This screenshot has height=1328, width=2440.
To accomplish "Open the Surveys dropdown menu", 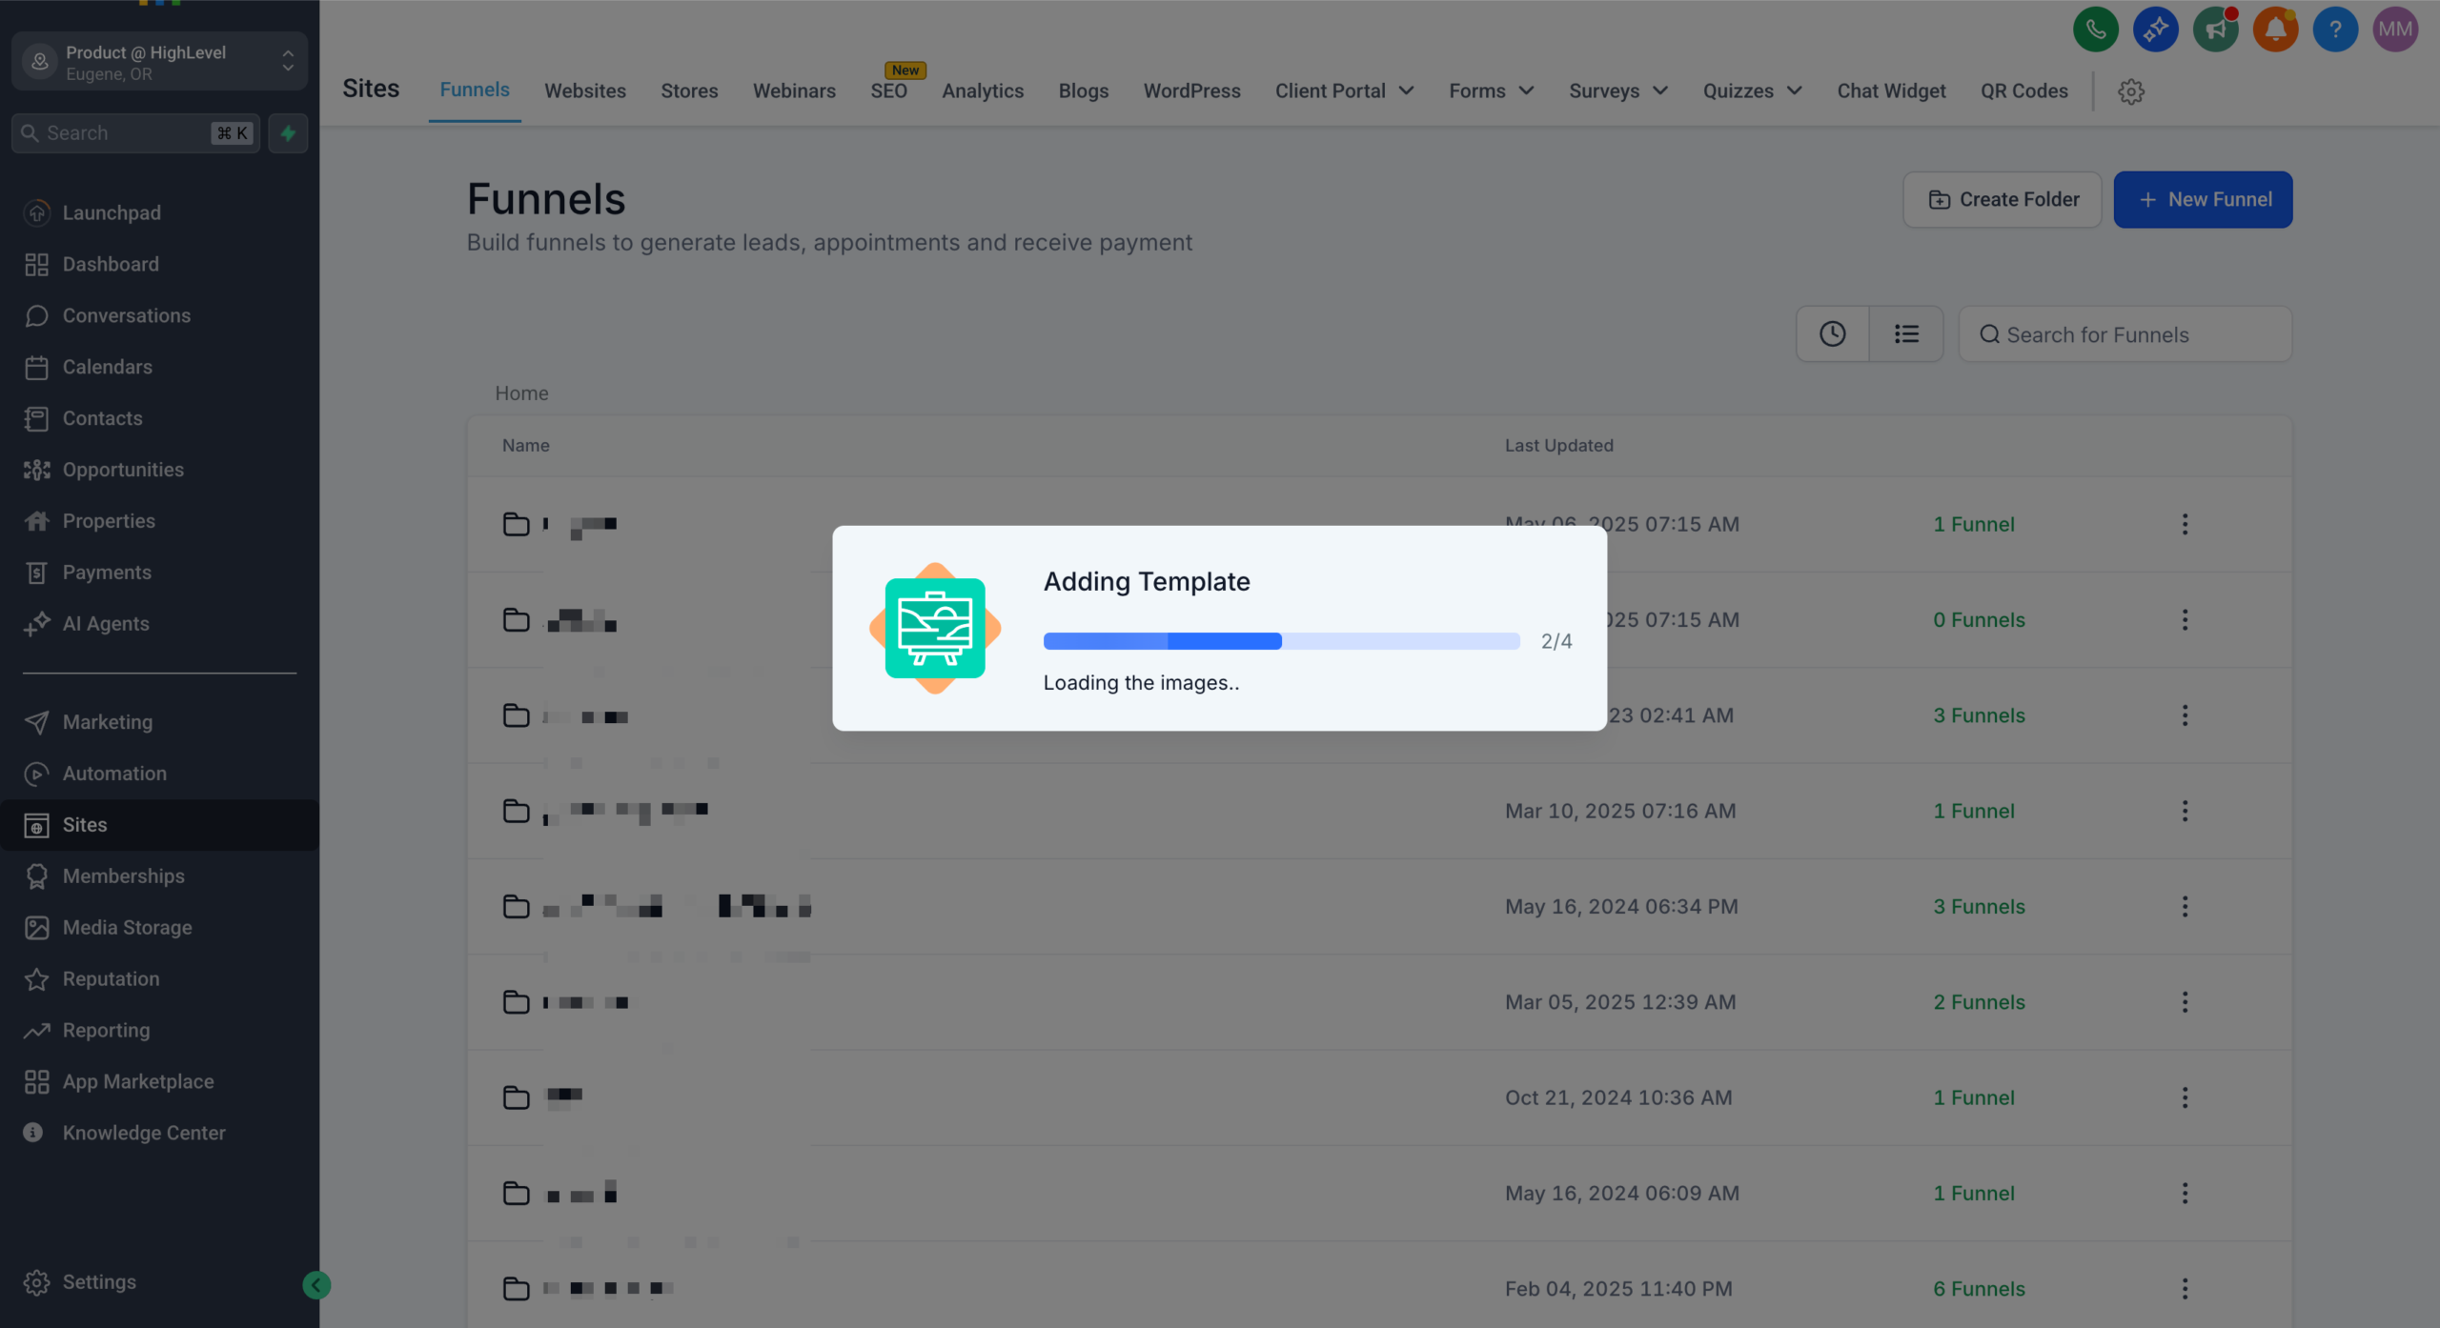I will [x=1617, y=91].
